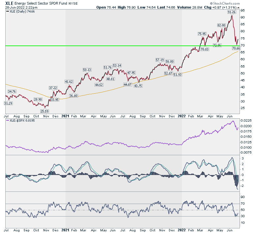Click the 28.90 price label

tap(38, 100)
